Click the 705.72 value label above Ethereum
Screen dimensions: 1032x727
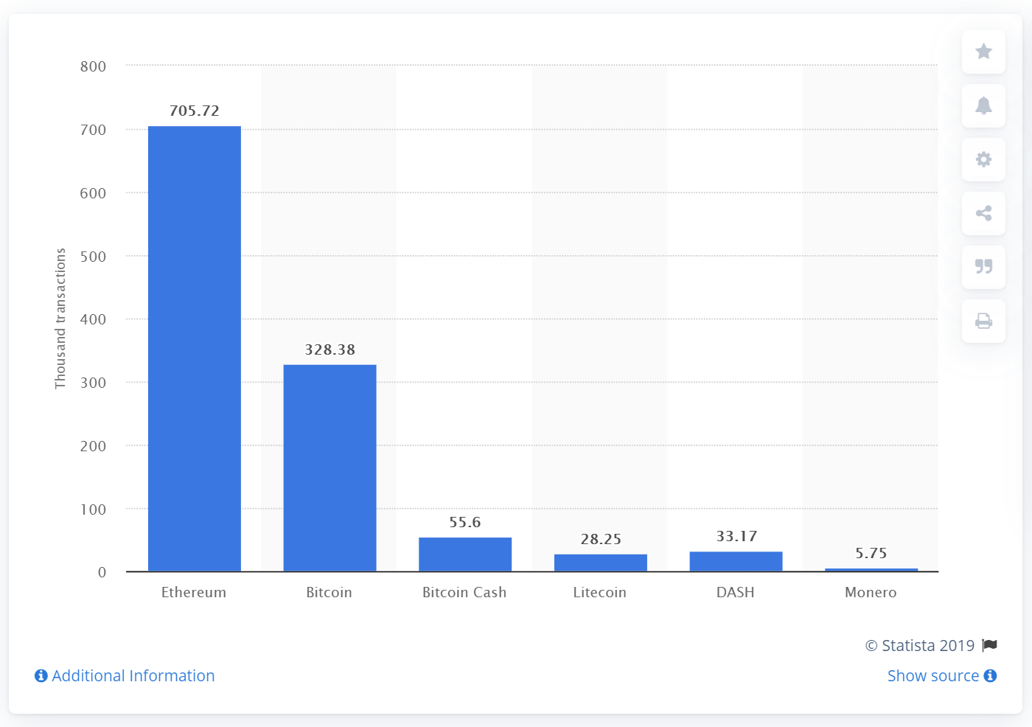pyautogui.click(x=194, y=111)
